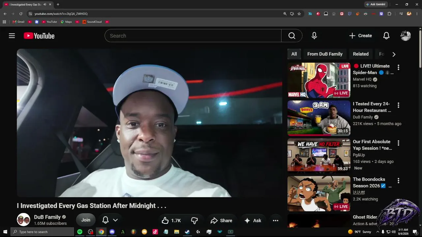Select the Related filter chip
Image resolution: width=422 pixels, height=237 pixels.
[361, 54]
